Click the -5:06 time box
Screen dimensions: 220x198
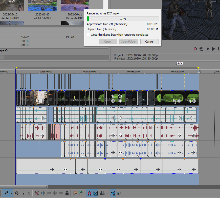(180, 63)
